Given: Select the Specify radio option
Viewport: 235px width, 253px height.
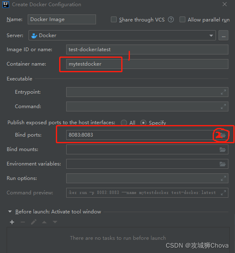Looking at the screenshot, I should [x=143, y=123].
